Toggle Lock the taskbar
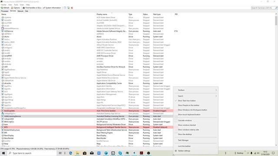 (x=196, y=146)
